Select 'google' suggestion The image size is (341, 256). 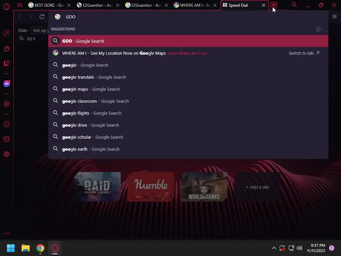coord(188,65)
